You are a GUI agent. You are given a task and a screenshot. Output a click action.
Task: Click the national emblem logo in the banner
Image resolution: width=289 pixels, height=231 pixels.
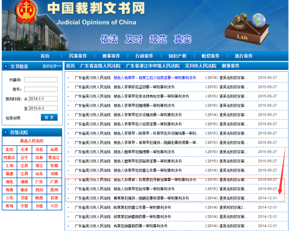pyautogui.click(x=26, y=12)
